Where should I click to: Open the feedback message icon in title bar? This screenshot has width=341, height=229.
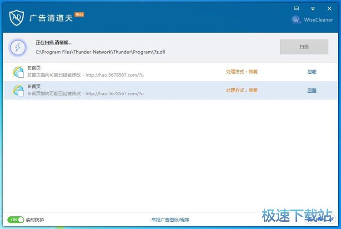click(296, 9)
